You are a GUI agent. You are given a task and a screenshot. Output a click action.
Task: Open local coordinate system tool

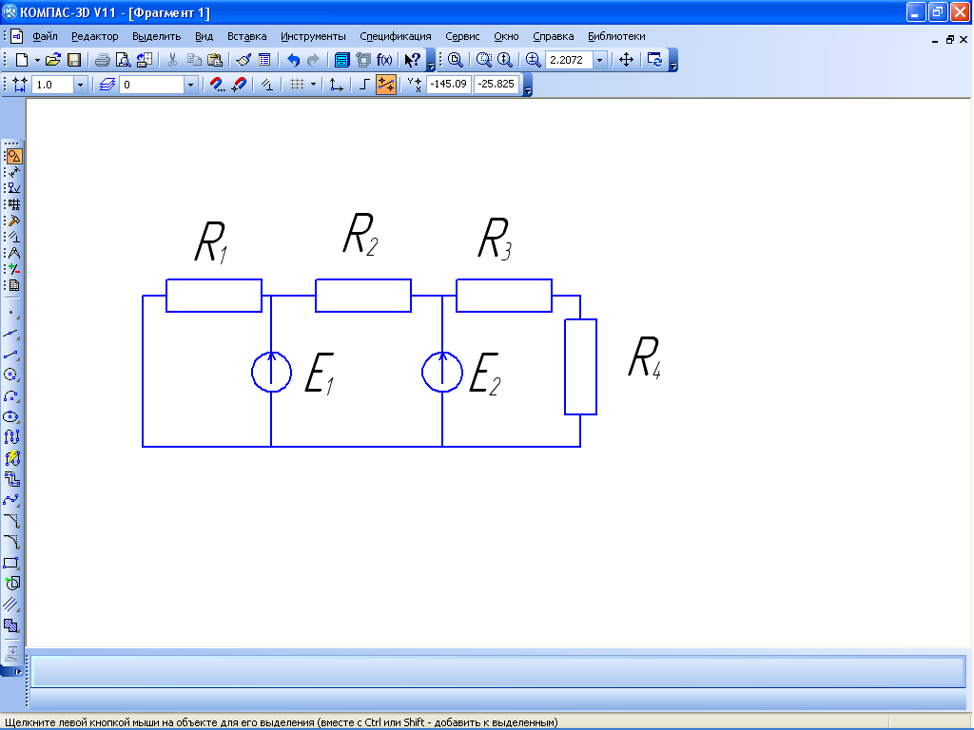coord(336,85)
